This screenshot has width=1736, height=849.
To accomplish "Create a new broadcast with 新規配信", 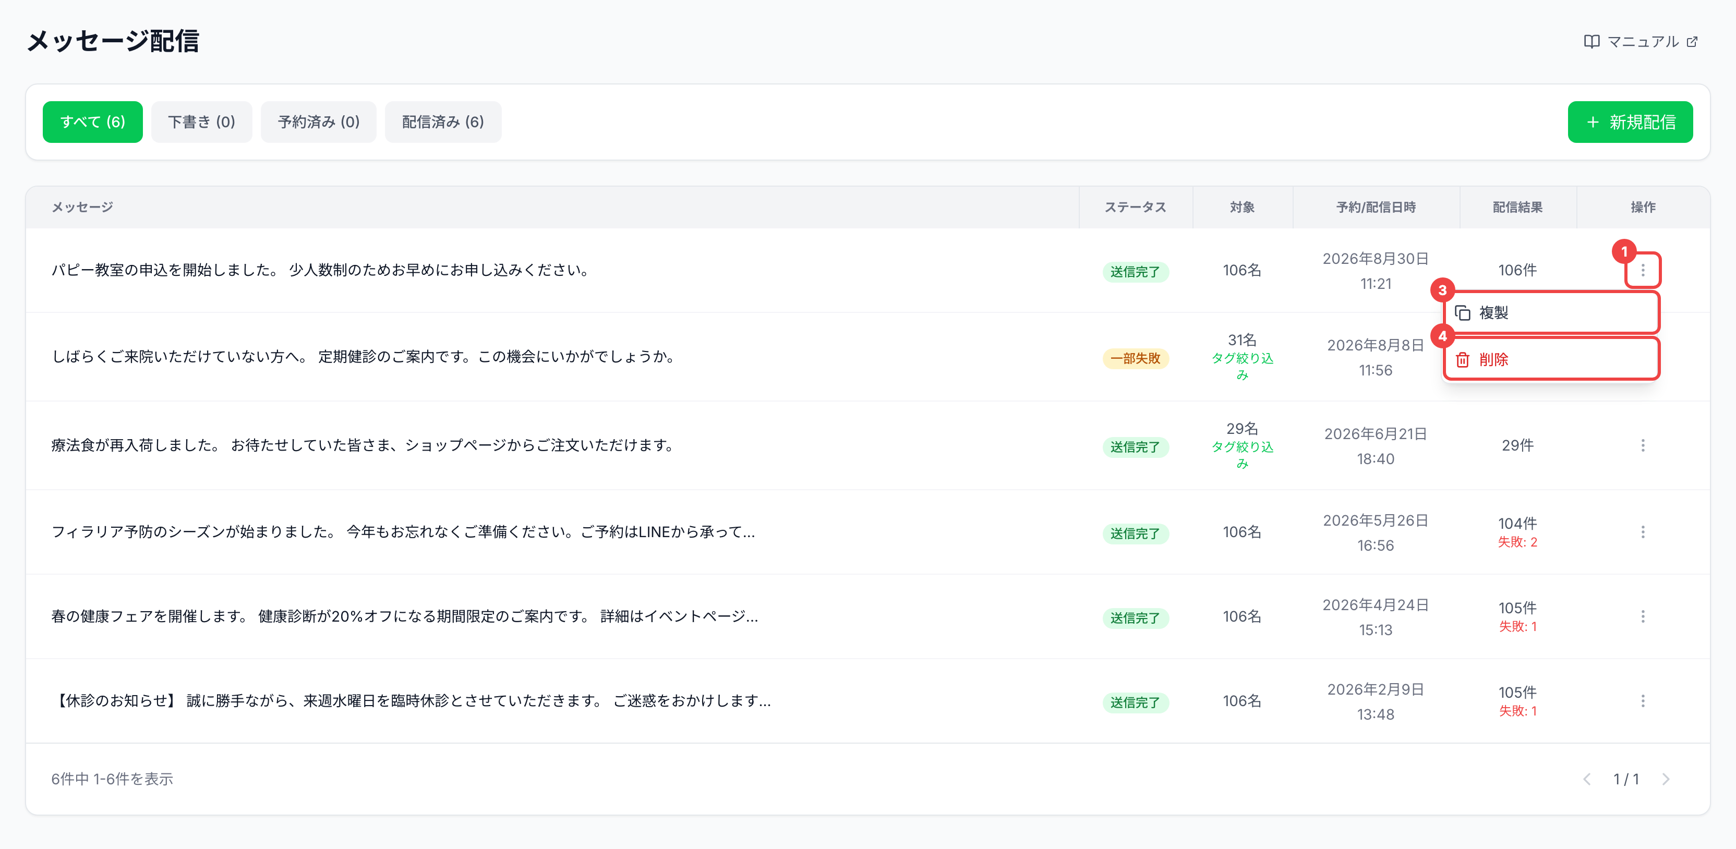I will (1630, 122).
